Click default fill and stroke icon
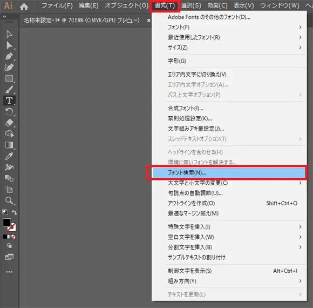Screen dimensions: 313x308 coord(5,212)
